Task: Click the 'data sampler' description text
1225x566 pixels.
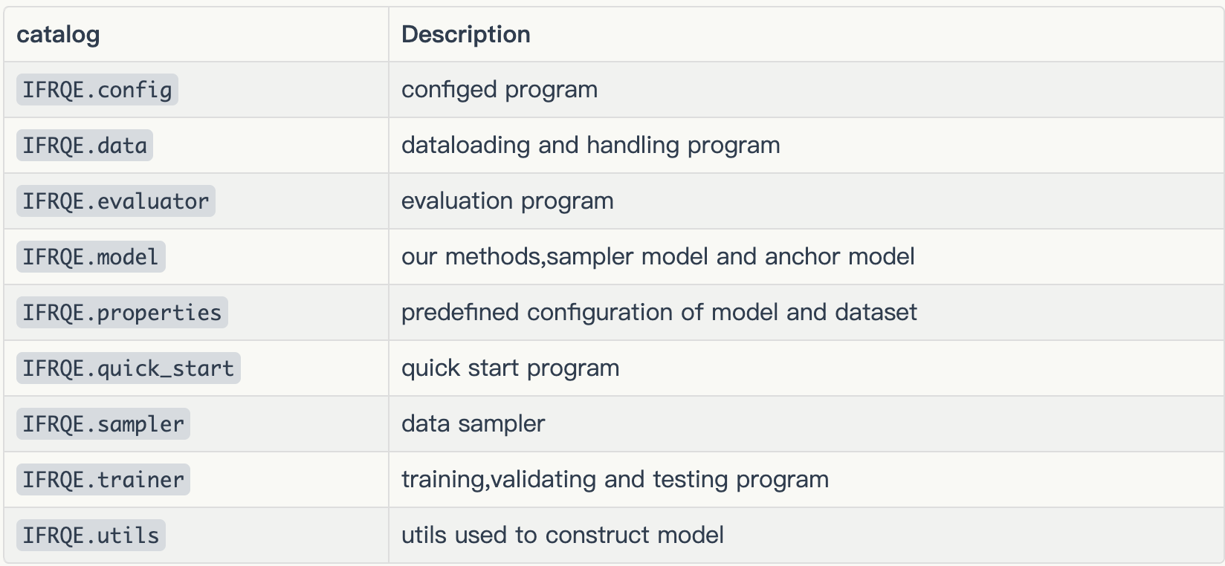Action: coord(473,424)
